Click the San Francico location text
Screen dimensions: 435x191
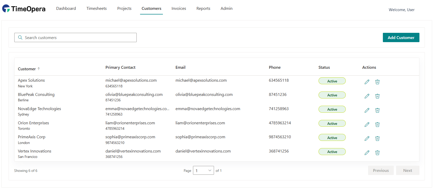tap(27, 157)
